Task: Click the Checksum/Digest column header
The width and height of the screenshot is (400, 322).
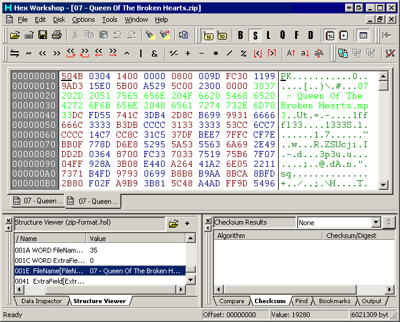Action: [359, 236]
